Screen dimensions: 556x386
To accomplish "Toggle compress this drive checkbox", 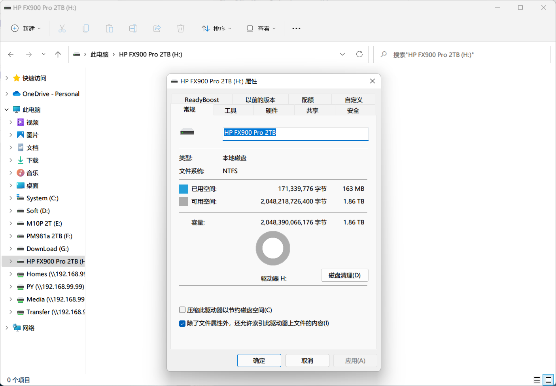I will 182,310.
